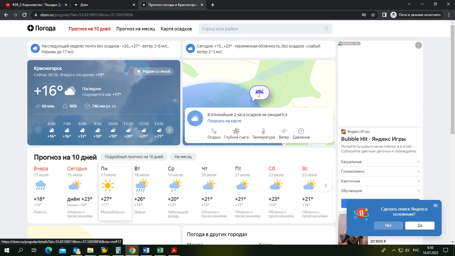Screen dimensions: 455x256
Task: Click the search magnifier icon in city field
Action: 326,29
